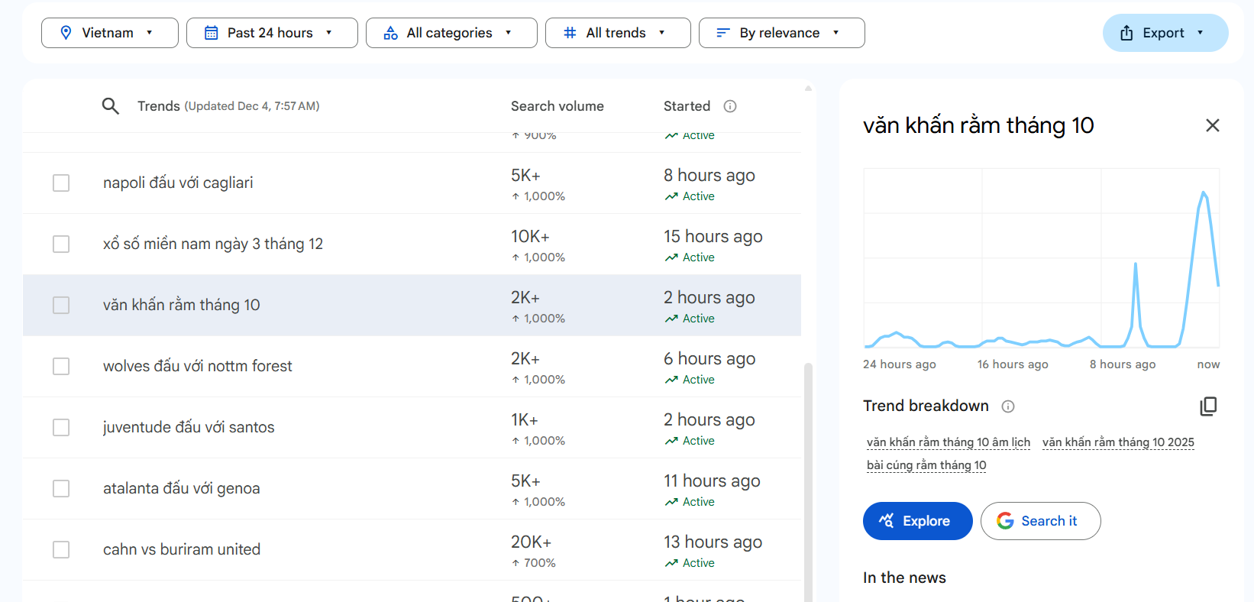Click the calendar icon in the Past 24 hours filter
Viewport: 1254px width, 602px height.
(x=212, y=33)
